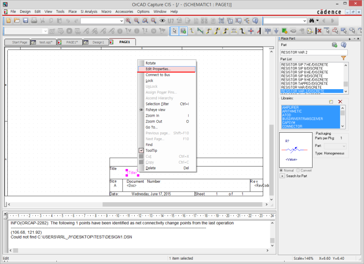Click the New document icon
This screenshot has width=364, height=264.
point(9,21)
